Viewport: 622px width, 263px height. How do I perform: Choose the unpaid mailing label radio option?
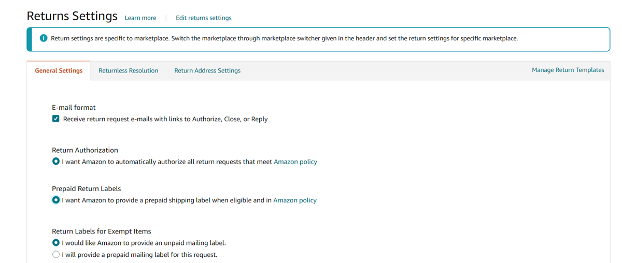(x=56, y=243)
